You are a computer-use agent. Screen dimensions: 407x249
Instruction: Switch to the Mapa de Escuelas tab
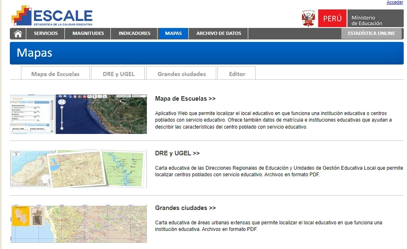point(55,74)
